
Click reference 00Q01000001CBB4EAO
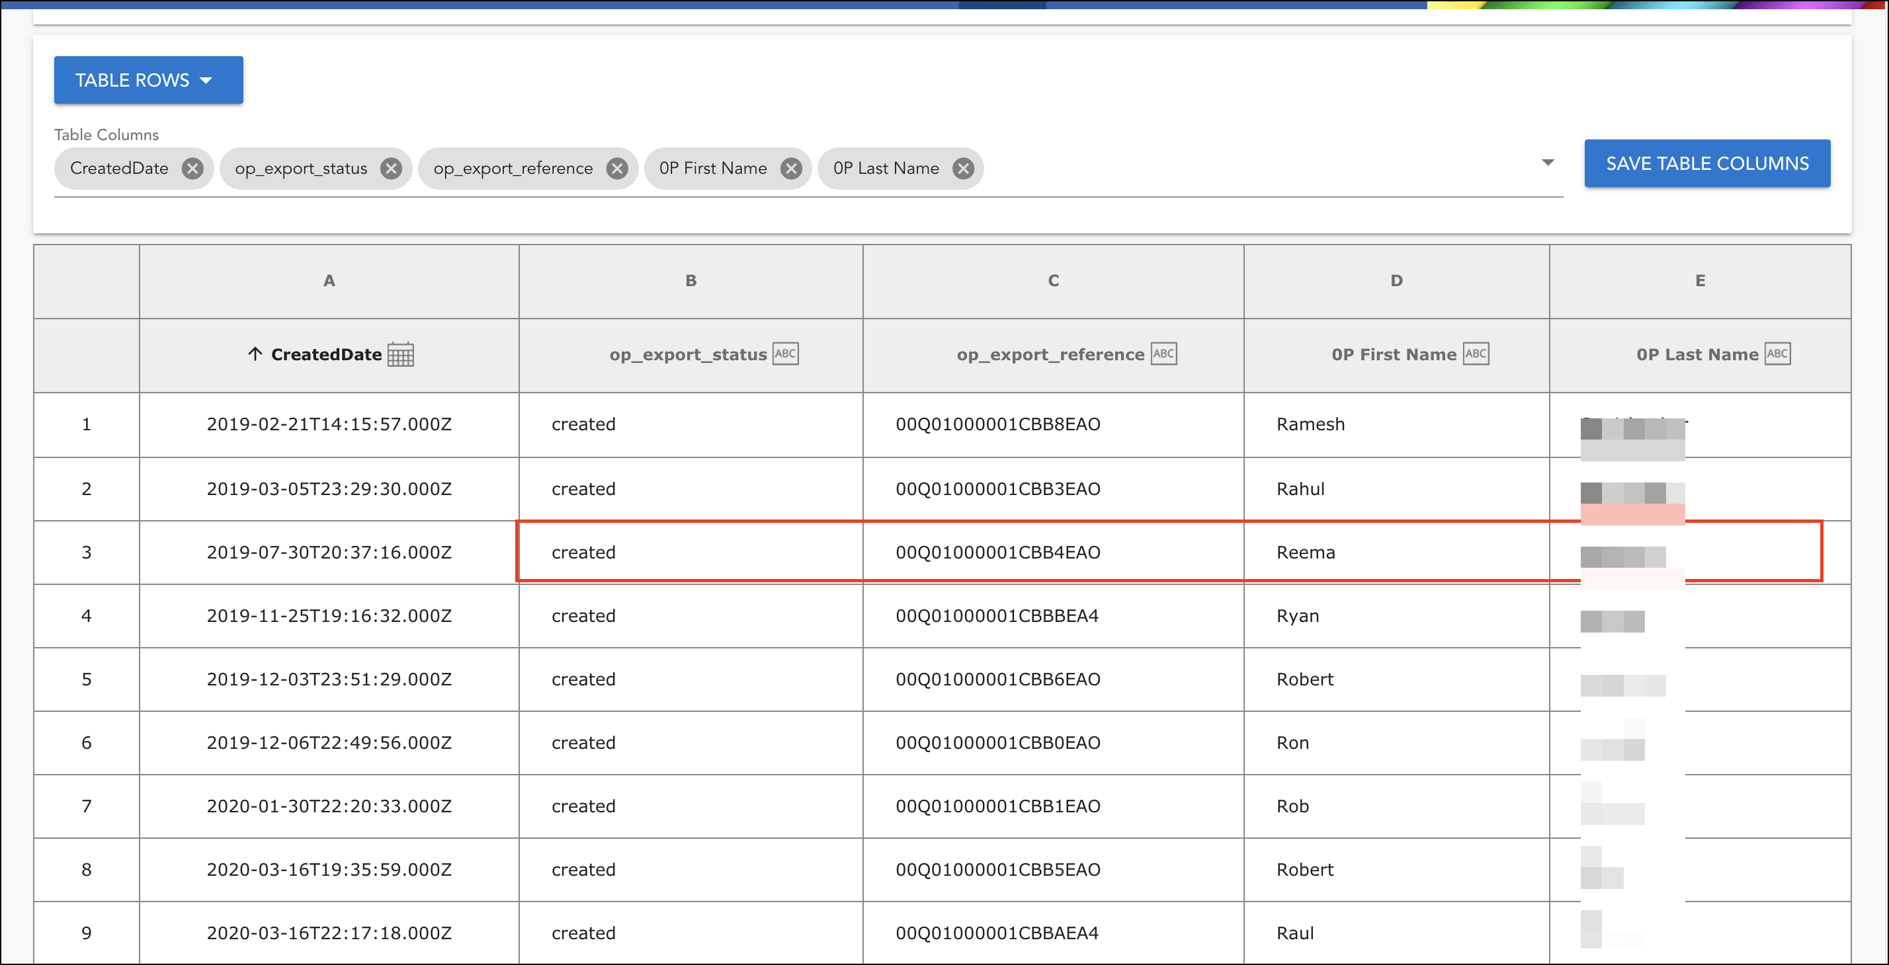pyautogui.click(x=998, y=553)
